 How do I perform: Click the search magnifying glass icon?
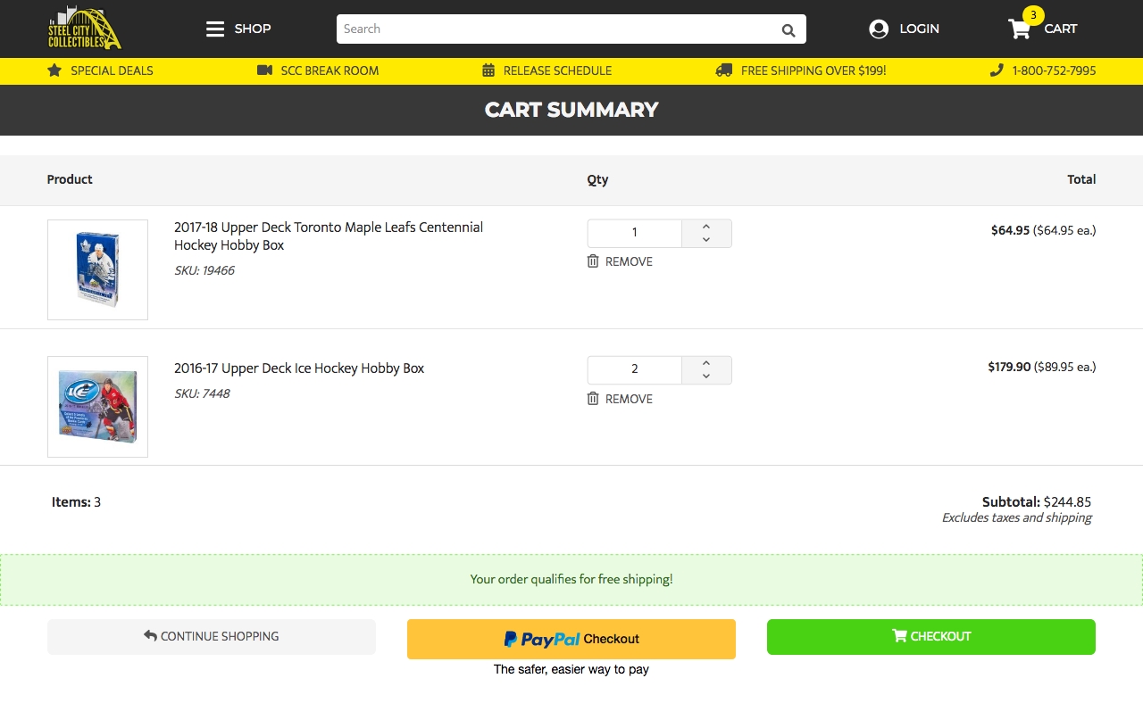click(788, 29)
